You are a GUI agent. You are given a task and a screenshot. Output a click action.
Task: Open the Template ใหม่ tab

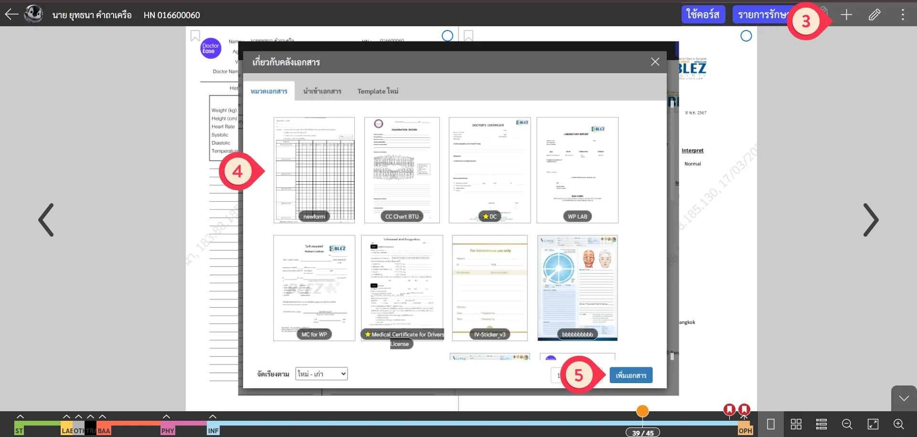point(378,91)
